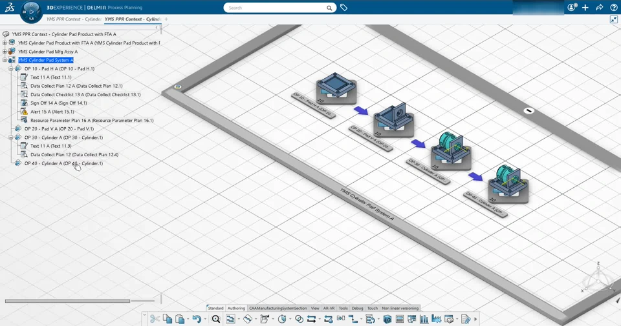Open the Debug tab

click(357, 308)
